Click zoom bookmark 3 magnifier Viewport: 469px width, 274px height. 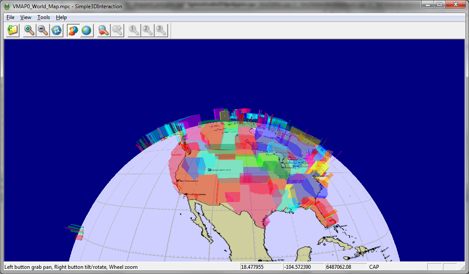pos(161,30)
